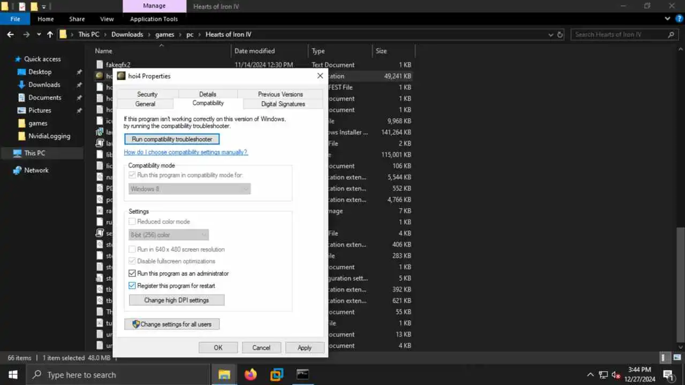The width and height of the screenshot is (685, 385).
Task: Open the Application Tools tab
Action: coord(154,19)
